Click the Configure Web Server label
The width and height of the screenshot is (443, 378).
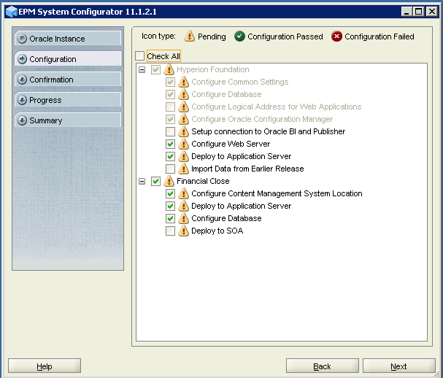[x=231, y=144]
